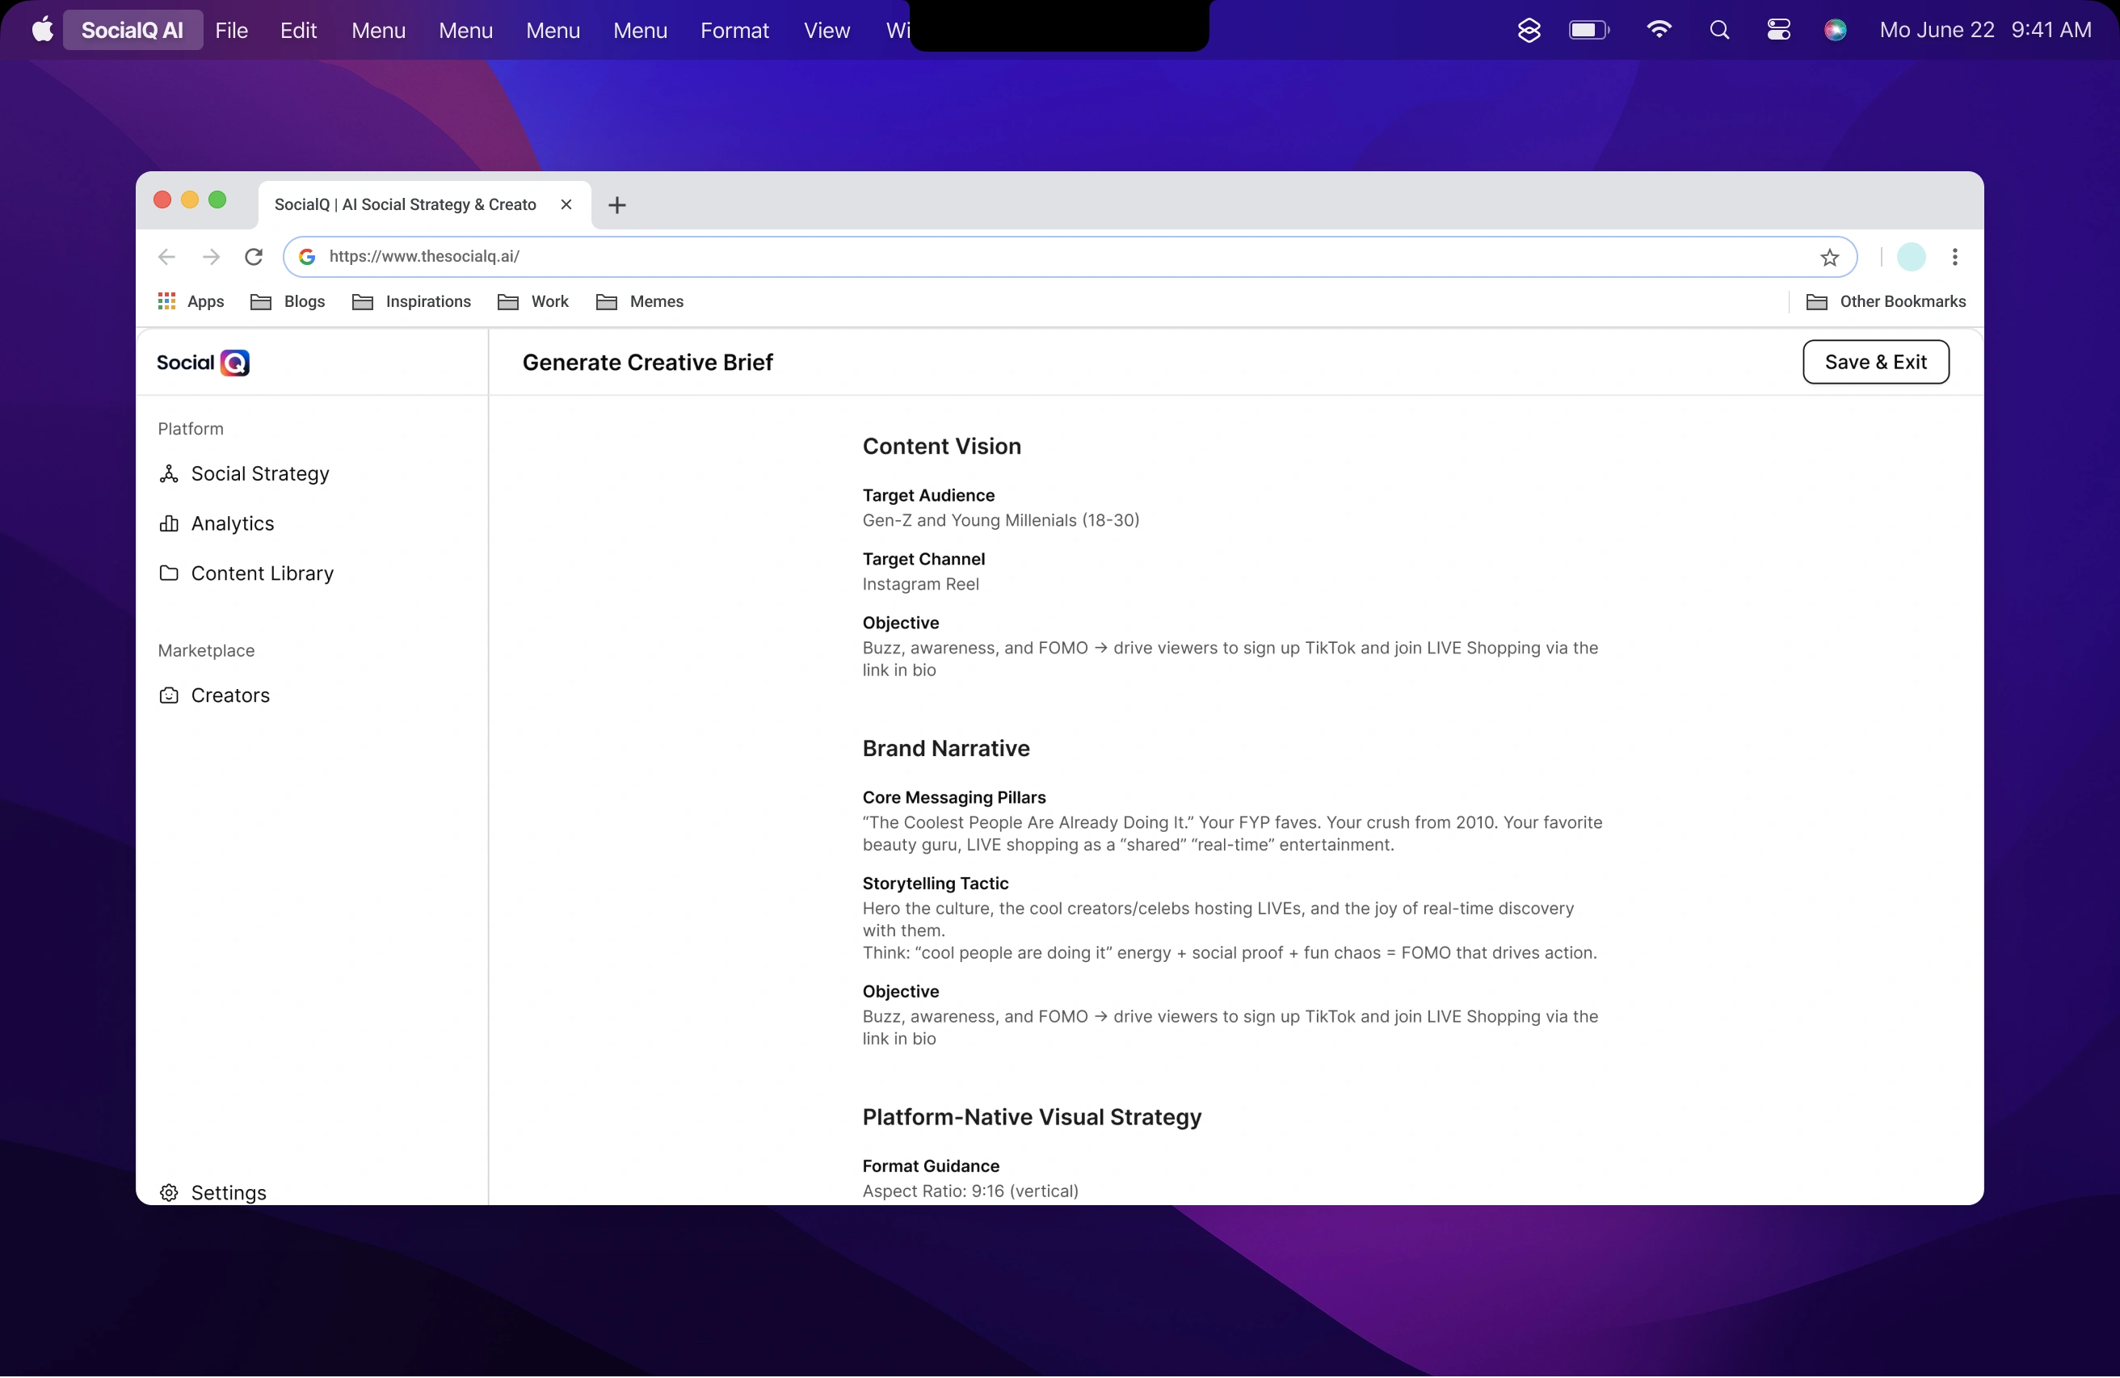Open the Apple menu
Viewport: 2120px width, 1378px height.
[42, 30]
